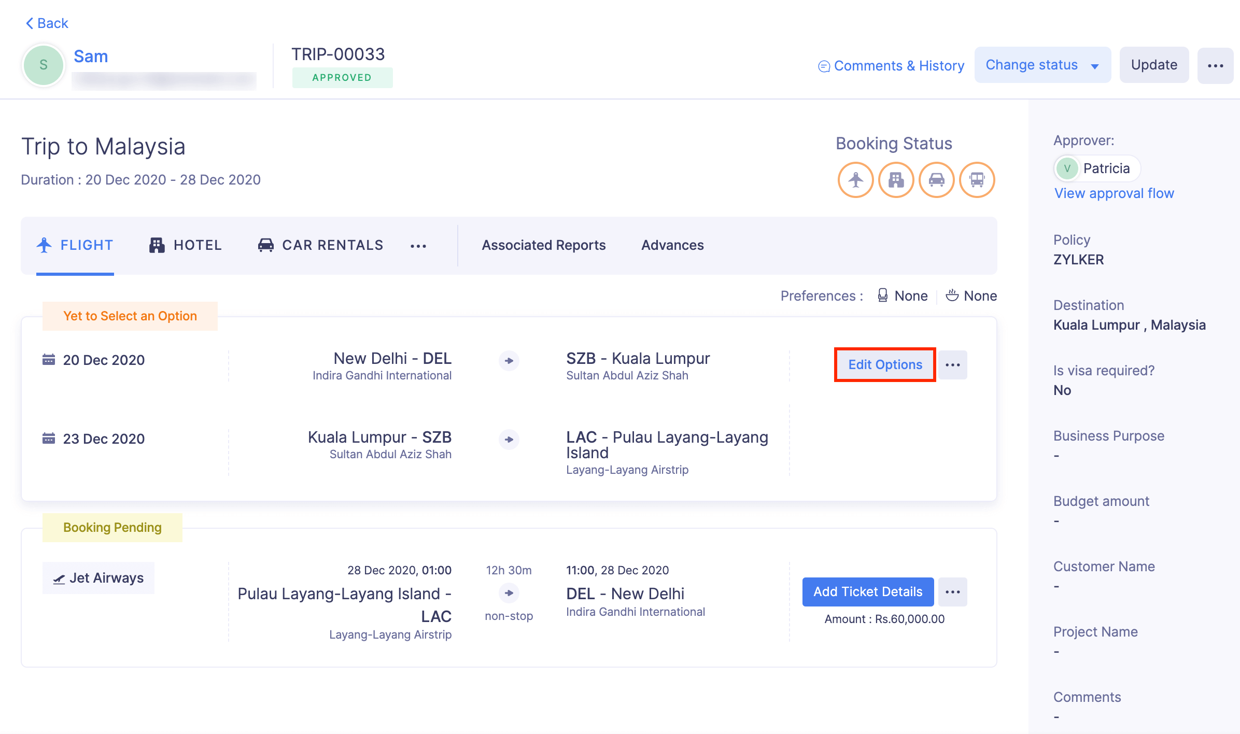Expand the Change status dropdown
This screenshot has height=734, width=1240.
[x=1042, y=65]
